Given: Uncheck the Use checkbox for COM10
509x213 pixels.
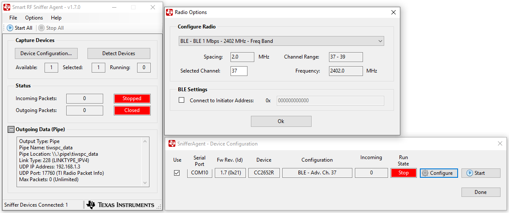Looking at the screenshot, I should (x=177, y=173).
